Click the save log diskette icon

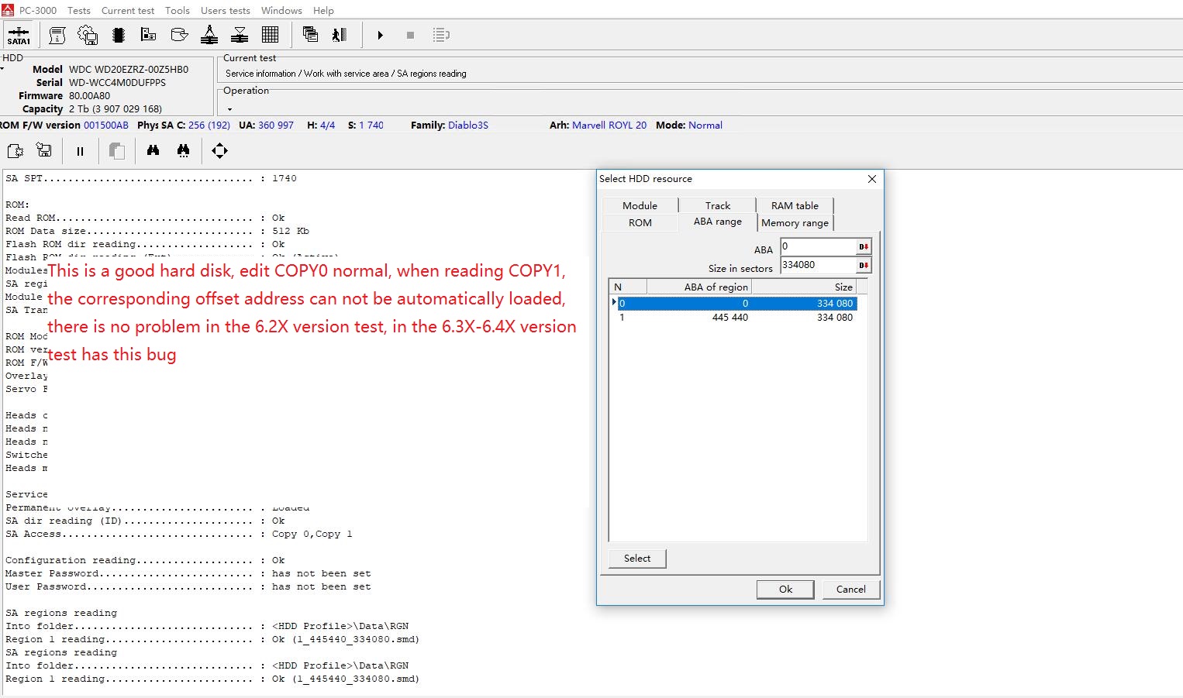[x=44, y=150]
